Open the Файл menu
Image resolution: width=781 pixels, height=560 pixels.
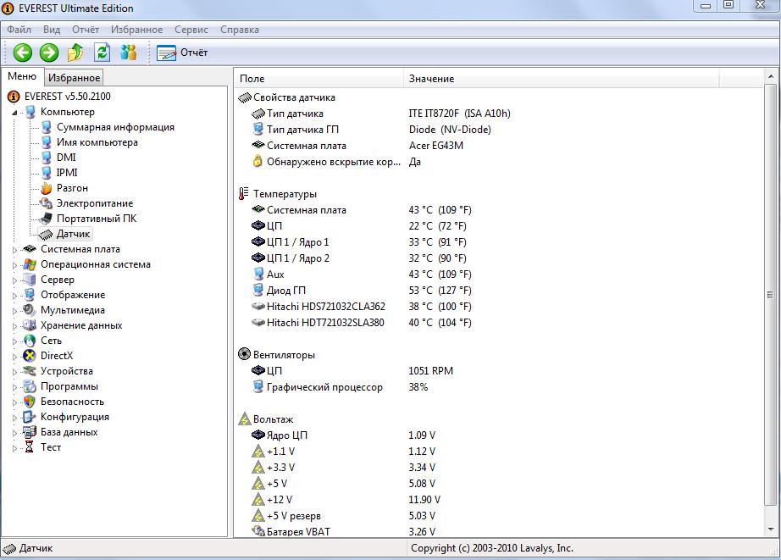pyautogui.click(x=19, y=30)
